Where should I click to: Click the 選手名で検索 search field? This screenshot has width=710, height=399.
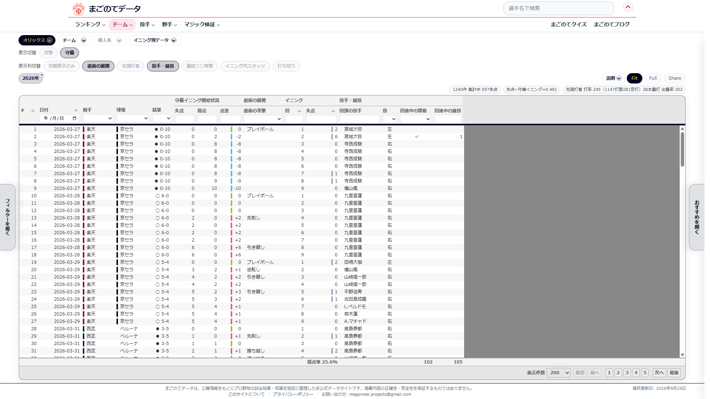[x=558, y=8]
